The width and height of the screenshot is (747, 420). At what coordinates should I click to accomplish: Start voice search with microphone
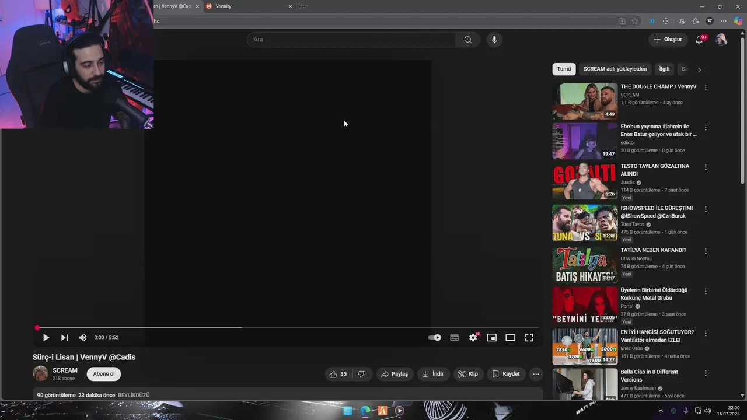[x=494, y=40]
